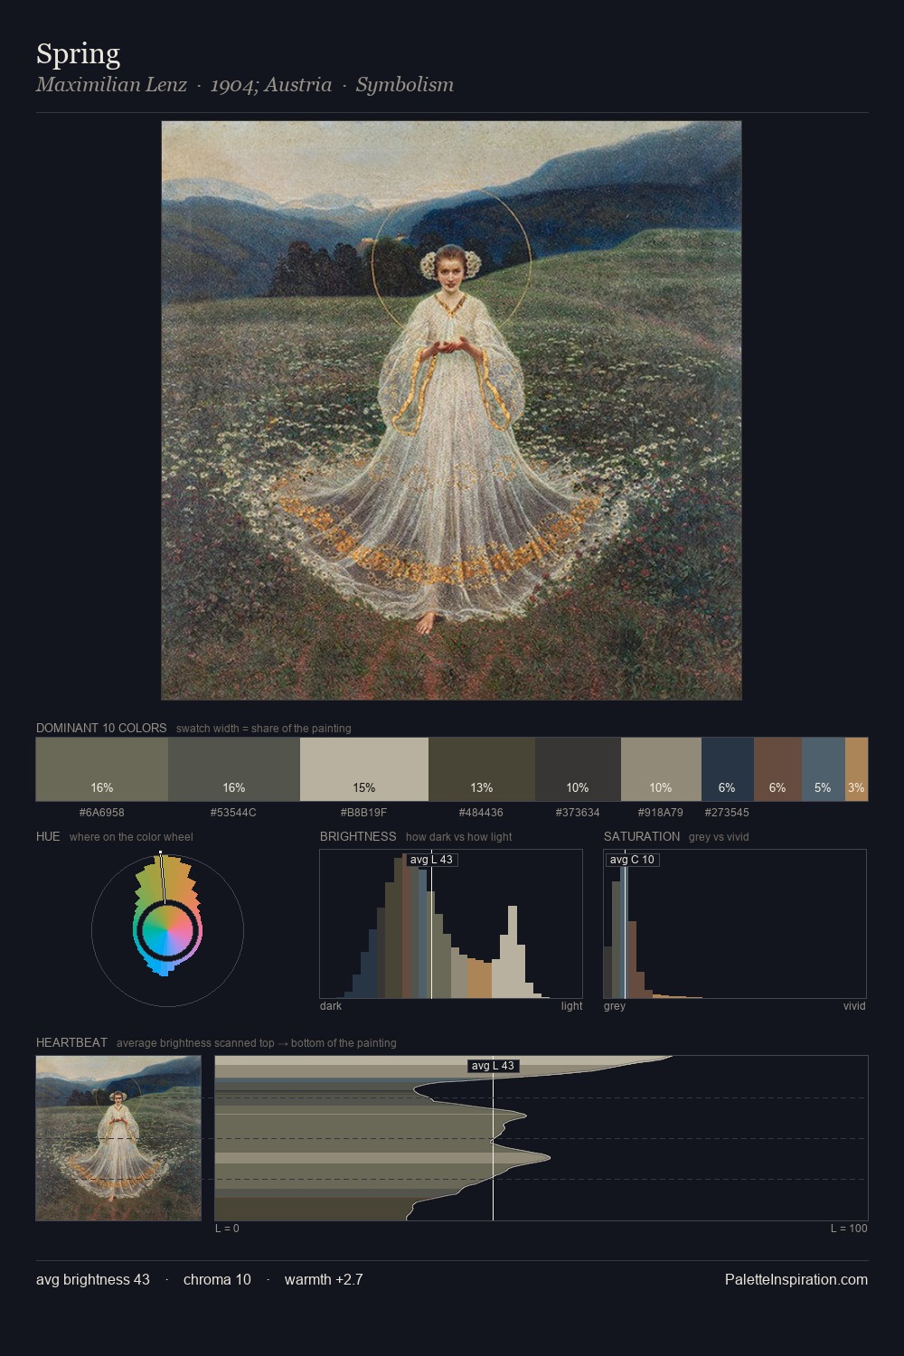
Task: Click the 'L = 0' axis label
Action: pos(227,1229)
